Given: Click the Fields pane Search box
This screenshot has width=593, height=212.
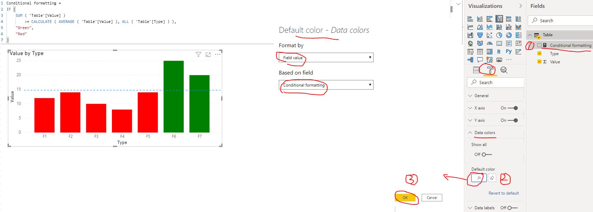Looking at the screenshot, I should pos(560,21).
